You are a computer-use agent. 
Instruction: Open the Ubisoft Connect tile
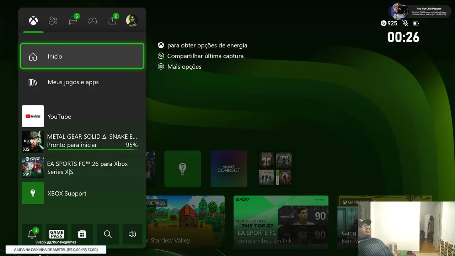pyautogui.click(x=229, y=169)
